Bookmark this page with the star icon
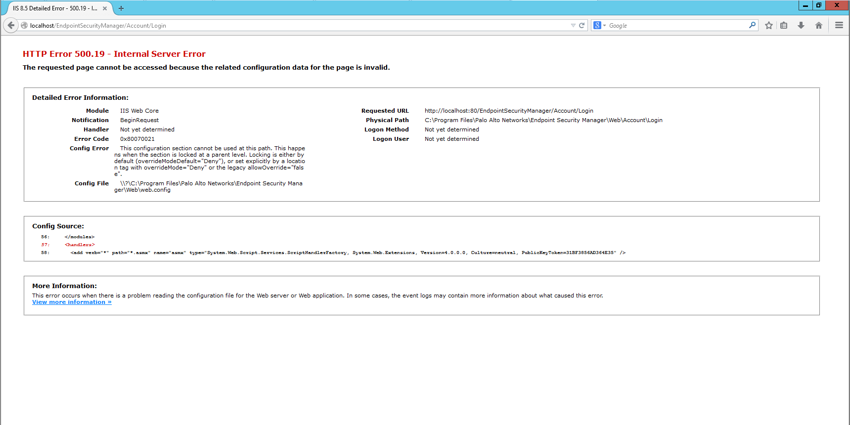The image size is (850, 425). pos(769,25)
